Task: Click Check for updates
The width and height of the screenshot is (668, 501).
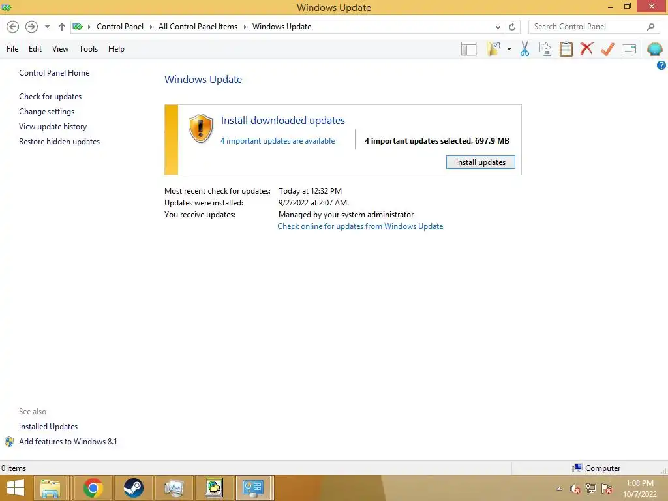Action: click(x=50, y=97)
